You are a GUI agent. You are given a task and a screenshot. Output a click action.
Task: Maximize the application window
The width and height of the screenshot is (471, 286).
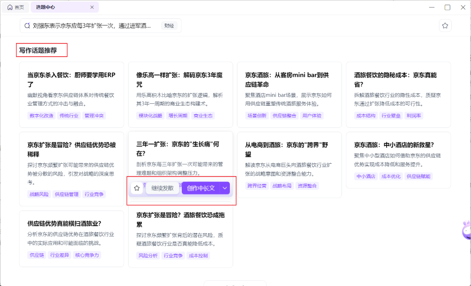coord(447,7)
